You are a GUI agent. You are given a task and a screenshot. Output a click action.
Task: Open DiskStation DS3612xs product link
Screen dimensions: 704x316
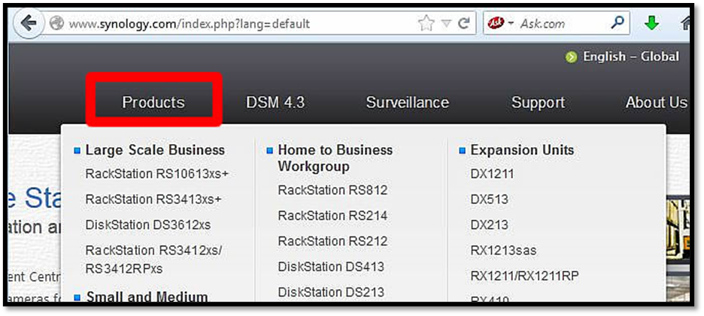pyautogui.click(x=147, y=224)
